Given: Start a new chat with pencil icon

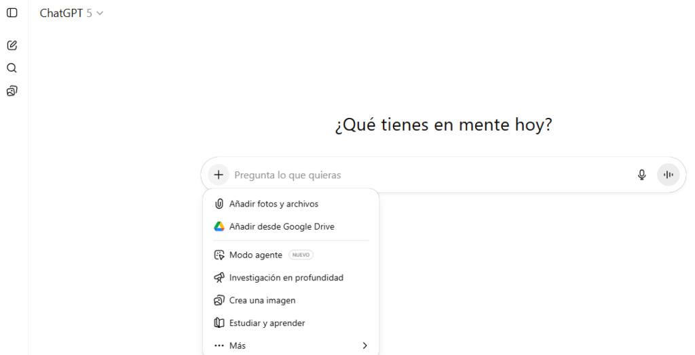Looking at the screenshot, I should click(12, 45).
